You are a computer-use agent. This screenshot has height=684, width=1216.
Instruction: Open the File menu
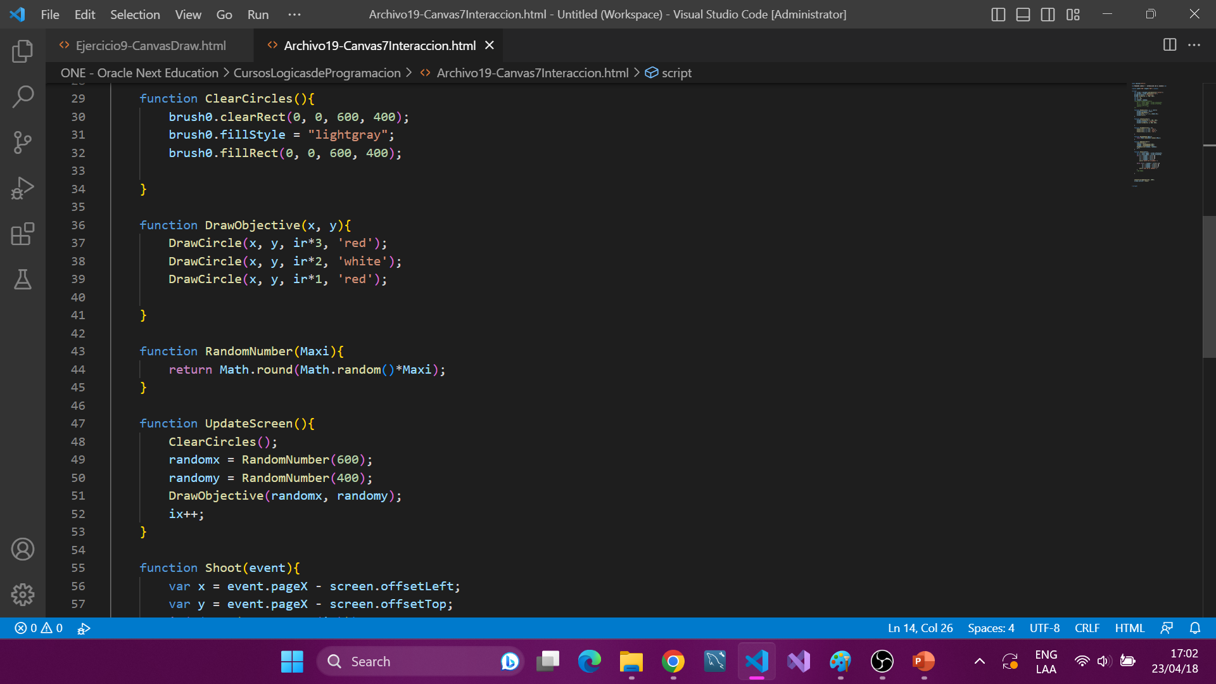click(x=50, y=14)
